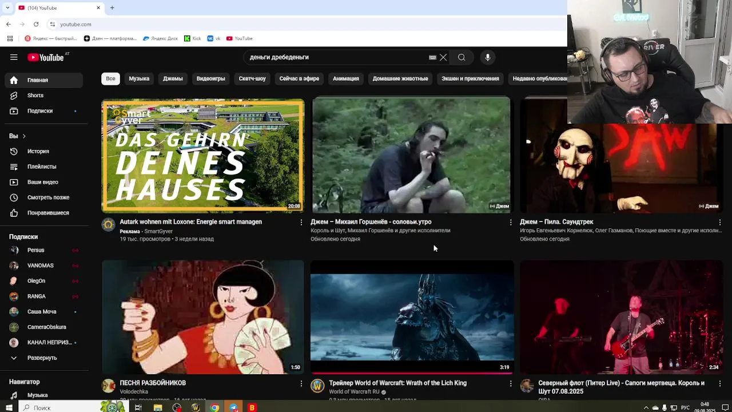The height and width of the screenshot is (412, 732).
Task: Open Ваши видео in the sidebar
Action: 43,182
